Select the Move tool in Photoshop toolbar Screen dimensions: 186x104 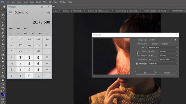click(x=3, y=15)
